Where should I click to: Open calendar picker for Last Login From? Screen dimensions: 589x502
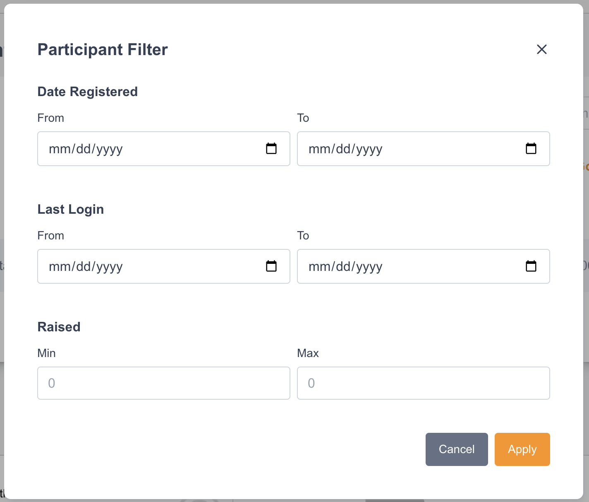271,266
